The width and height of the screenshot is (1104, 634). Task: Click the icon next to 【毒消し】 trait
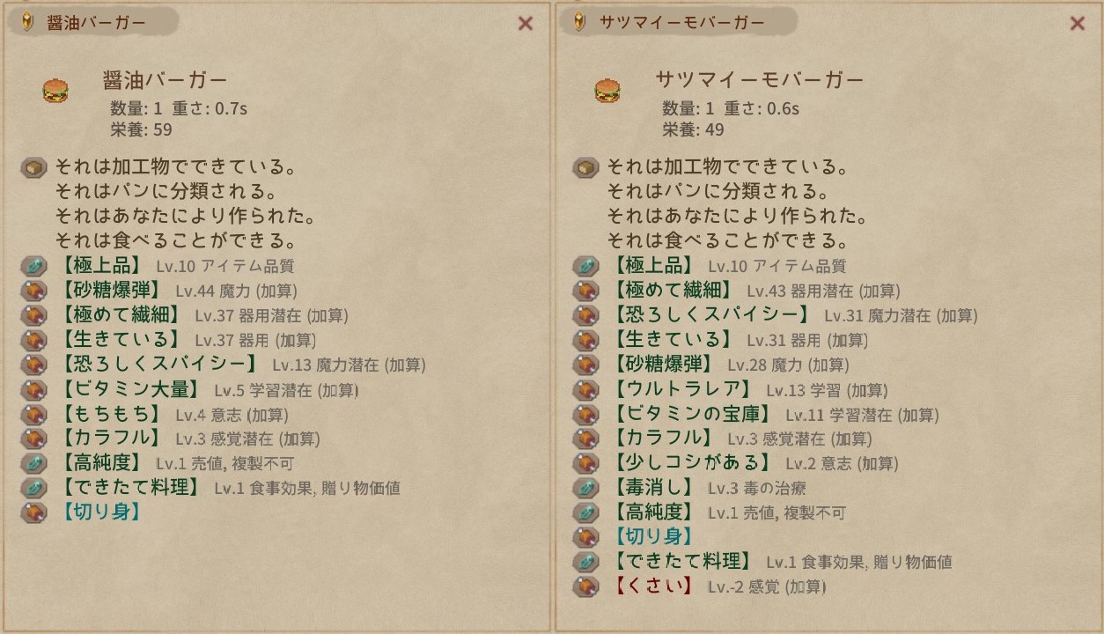[x=586, y=487]
